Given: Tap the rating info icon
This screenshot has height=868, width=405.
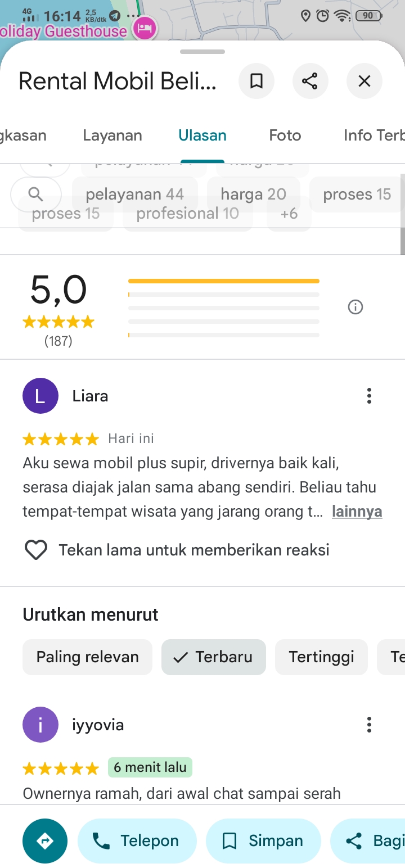Looking at the screenshot, I should pos(355,307).
